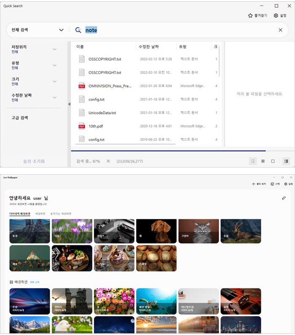This screenshot has height=335, width=295.
Task: Open 즐겨찾기 favorites in Quick Search
Action: click(257, 16)
